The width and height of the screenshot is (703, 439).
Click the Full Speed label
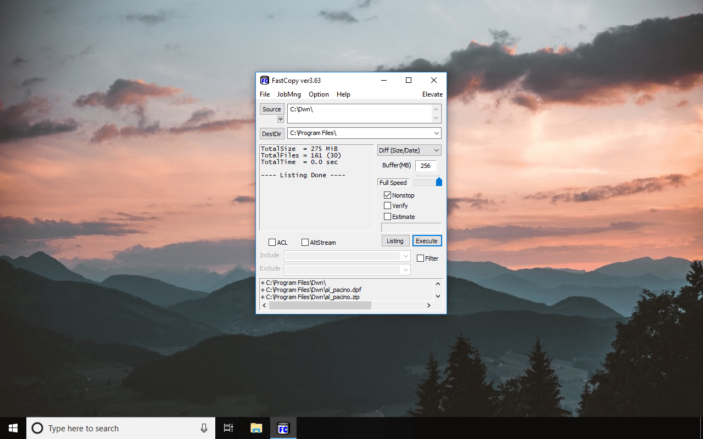(393, 183)
